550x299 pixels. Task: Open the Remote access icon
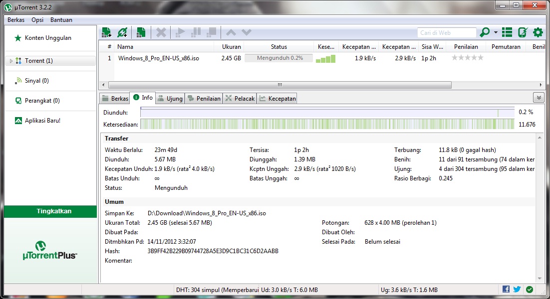(x=523, y=32)
